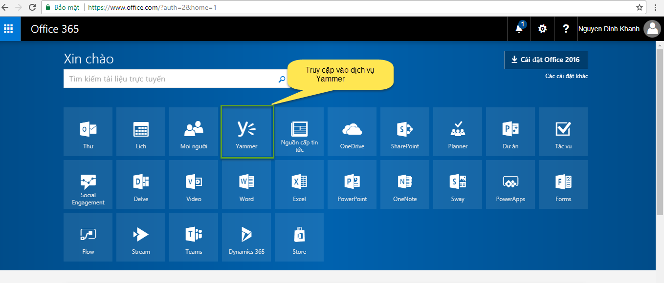Open the settings gear menu

pos(542,29)
